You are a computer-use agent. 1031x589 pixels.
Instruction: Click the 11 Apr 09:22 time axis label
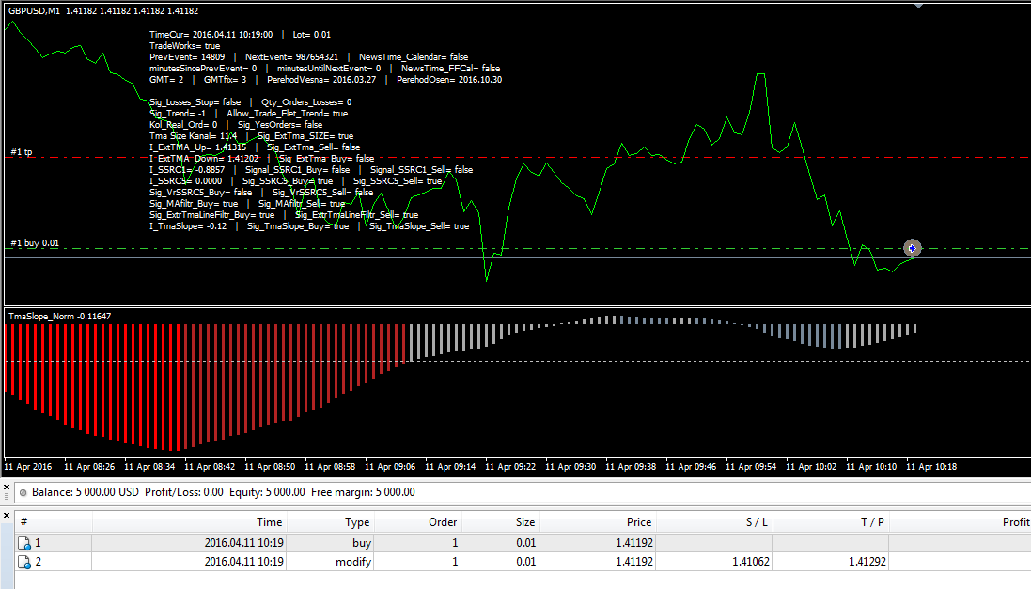(x=510, y=467)
